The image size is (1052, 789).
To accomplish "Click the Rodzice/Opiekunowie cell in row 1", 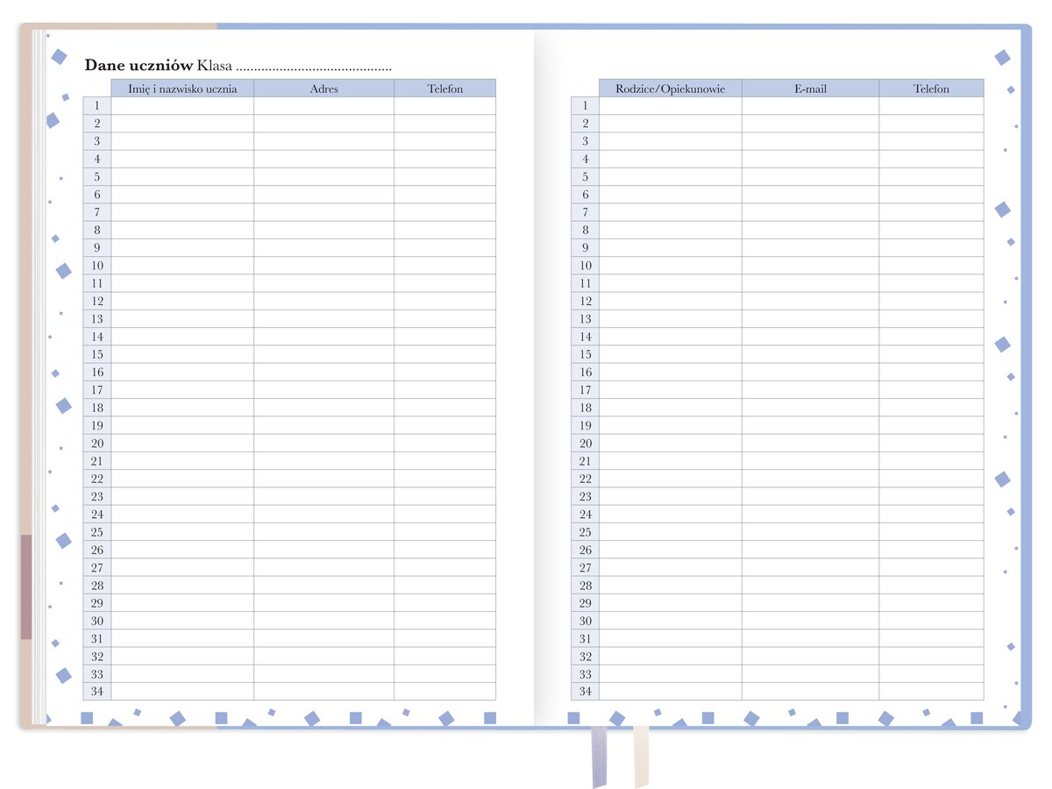I will (x=670, y=106).
